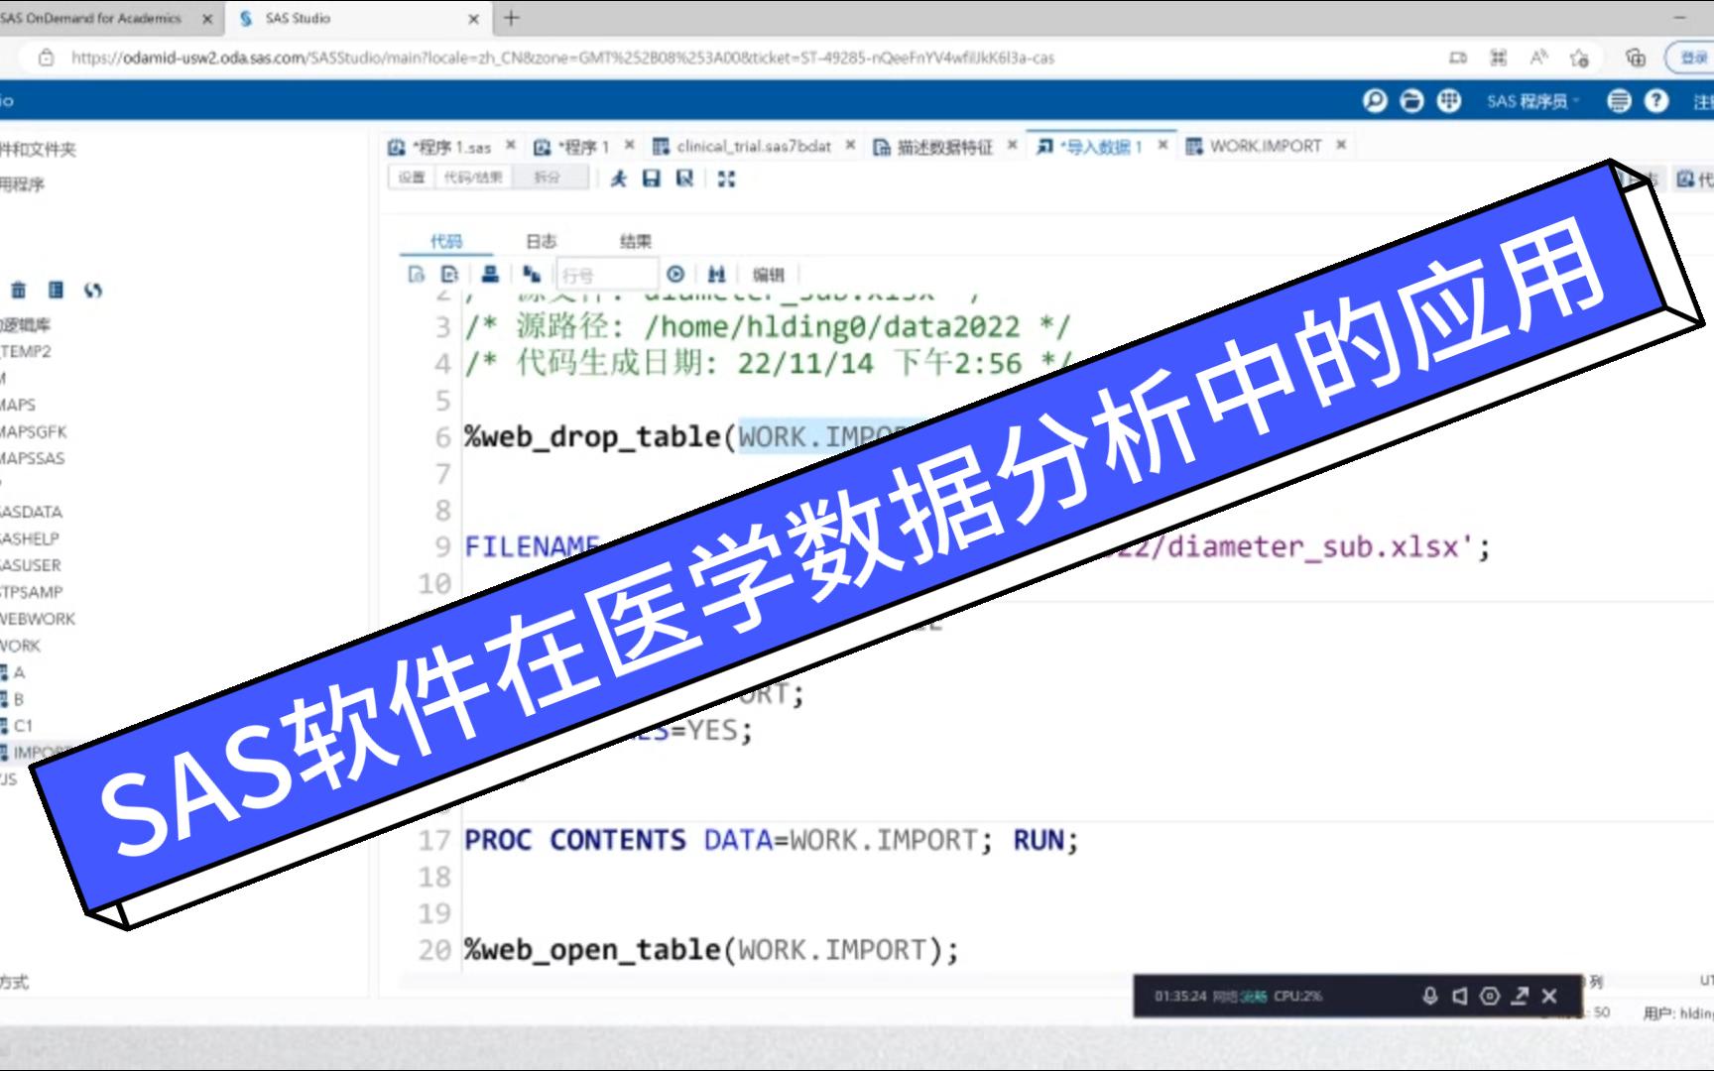
Task: Open the applications grid icon in the header
Action: pos(1449,100)
